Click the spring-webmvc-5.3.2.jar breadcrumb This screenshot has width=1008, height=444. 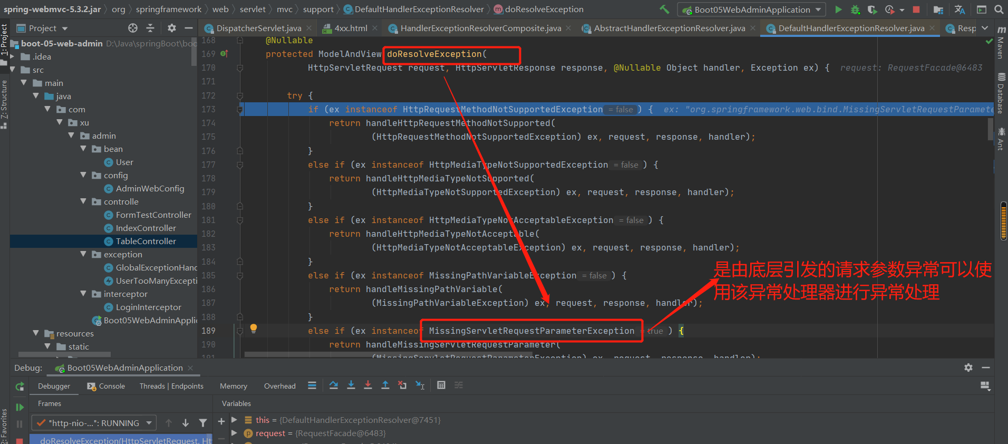click(52, 9)
